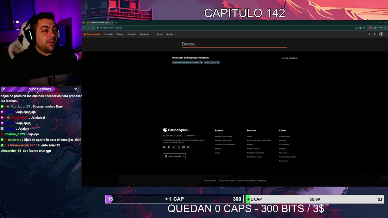This screenshot has width=388, height=218.
Task: Open Explorar los Simulcasts footer link
Action: coord(223,140)
